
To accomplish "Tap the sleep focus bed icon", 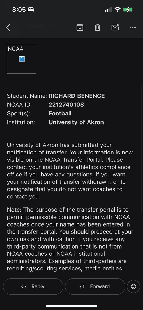I will coord(31,10).
